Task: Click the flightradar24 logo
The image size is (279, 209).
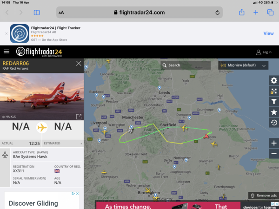Action: (39, 52)
